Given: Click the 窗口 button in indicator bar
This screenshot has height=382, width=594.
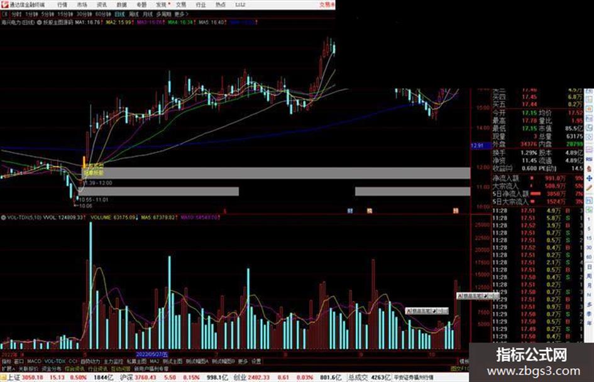Looking at the screenshot, I should (x=19, y=361).
